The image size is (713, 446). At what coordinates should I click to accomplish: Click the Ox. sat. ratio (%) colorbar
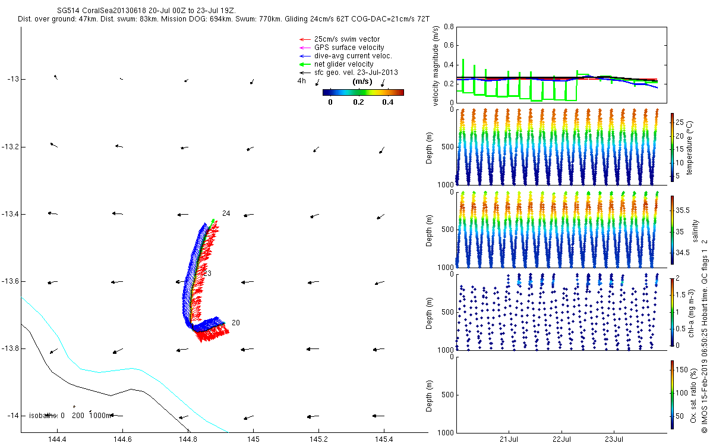(672, 394)
